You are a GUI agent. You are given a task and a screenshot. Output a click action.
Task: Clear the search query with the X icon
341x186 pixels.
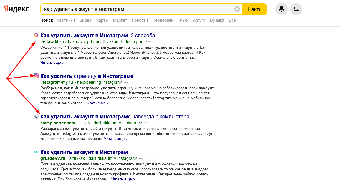(237, 9)
